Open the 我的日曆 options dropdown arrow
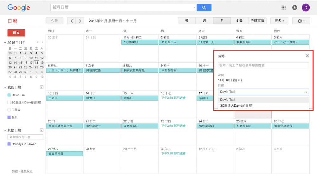 pyautogui.click(x=42, y=87)
